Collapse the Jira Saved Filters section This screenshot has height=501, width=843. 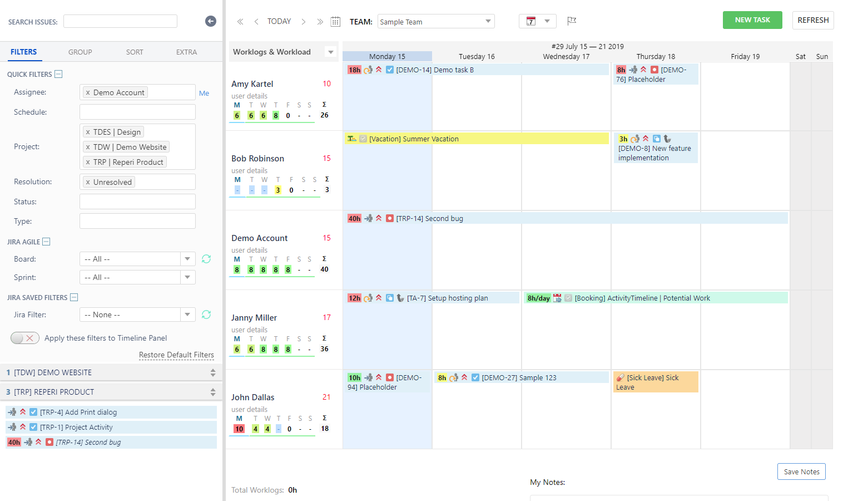[x=74, y=297]
